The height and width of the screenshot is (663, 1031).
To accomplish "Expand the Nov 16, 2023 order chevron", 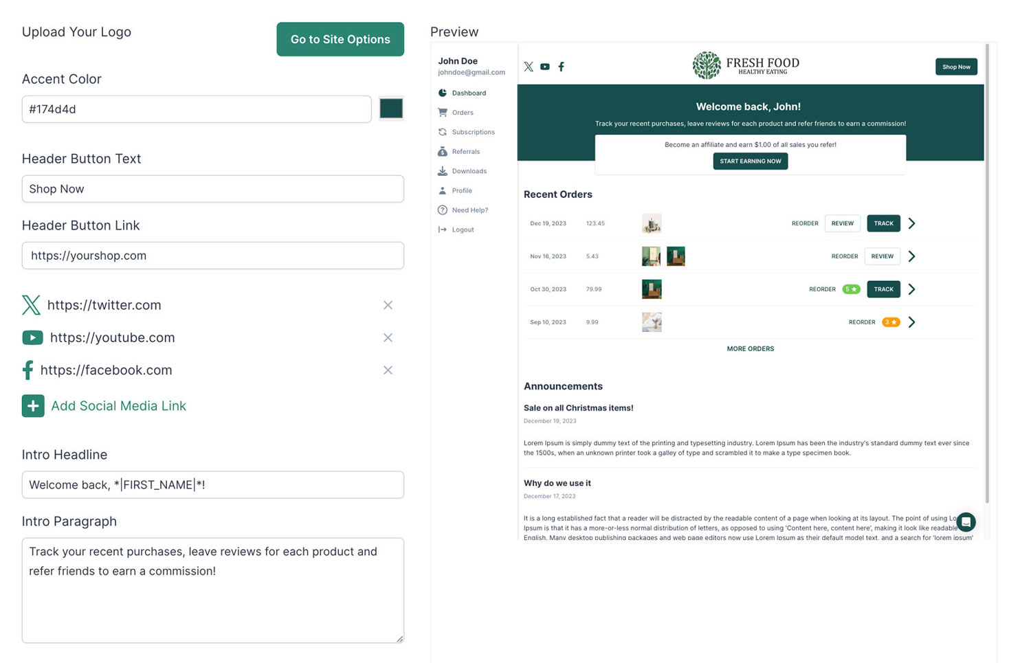I will 912,256.
